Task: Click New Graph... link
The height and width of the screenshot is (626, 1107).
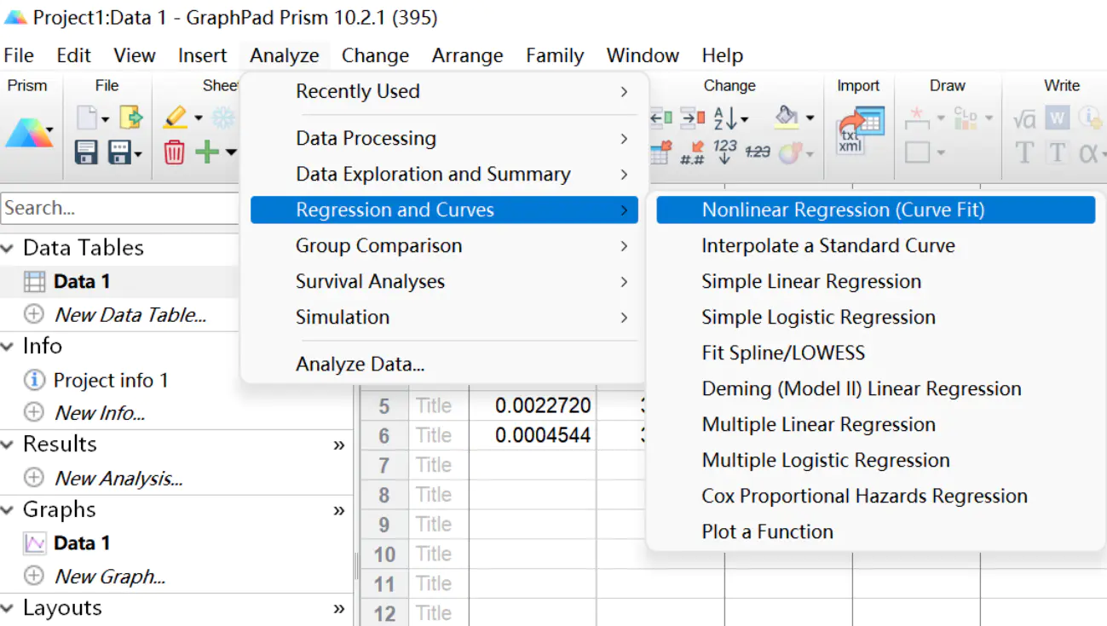Action: coord(110,577)
